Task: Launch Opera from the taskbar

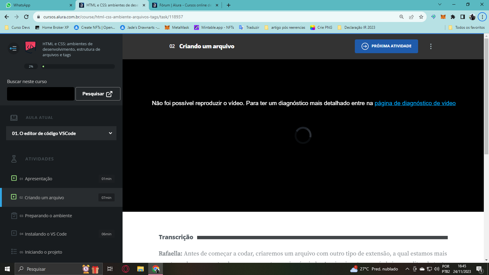Action: coord(126,269)
